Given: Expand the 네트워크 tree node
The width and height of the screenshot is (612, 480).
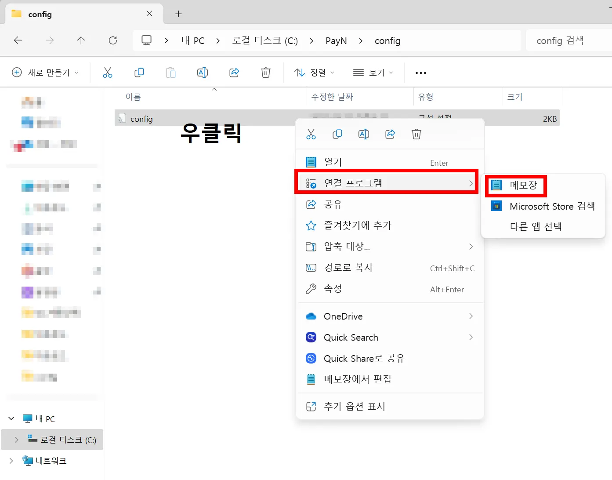Looking at the screenshot, I should (11, 461).
